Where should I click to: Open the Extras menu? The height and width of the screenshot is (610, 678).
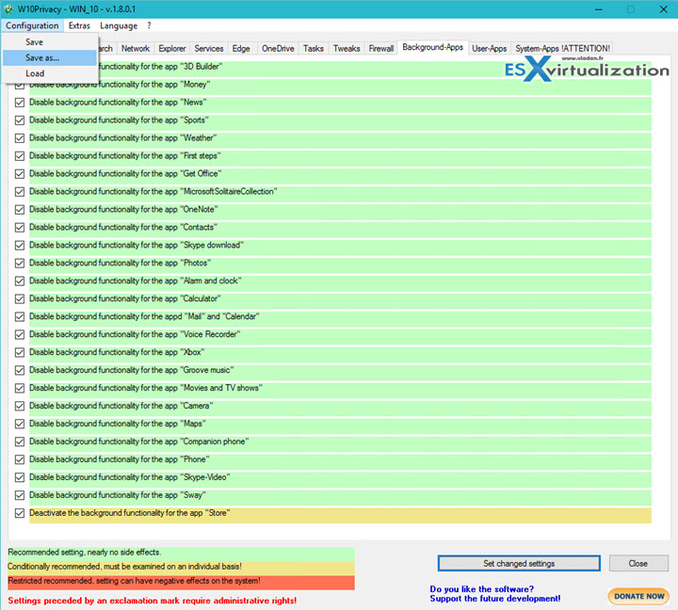79,25
